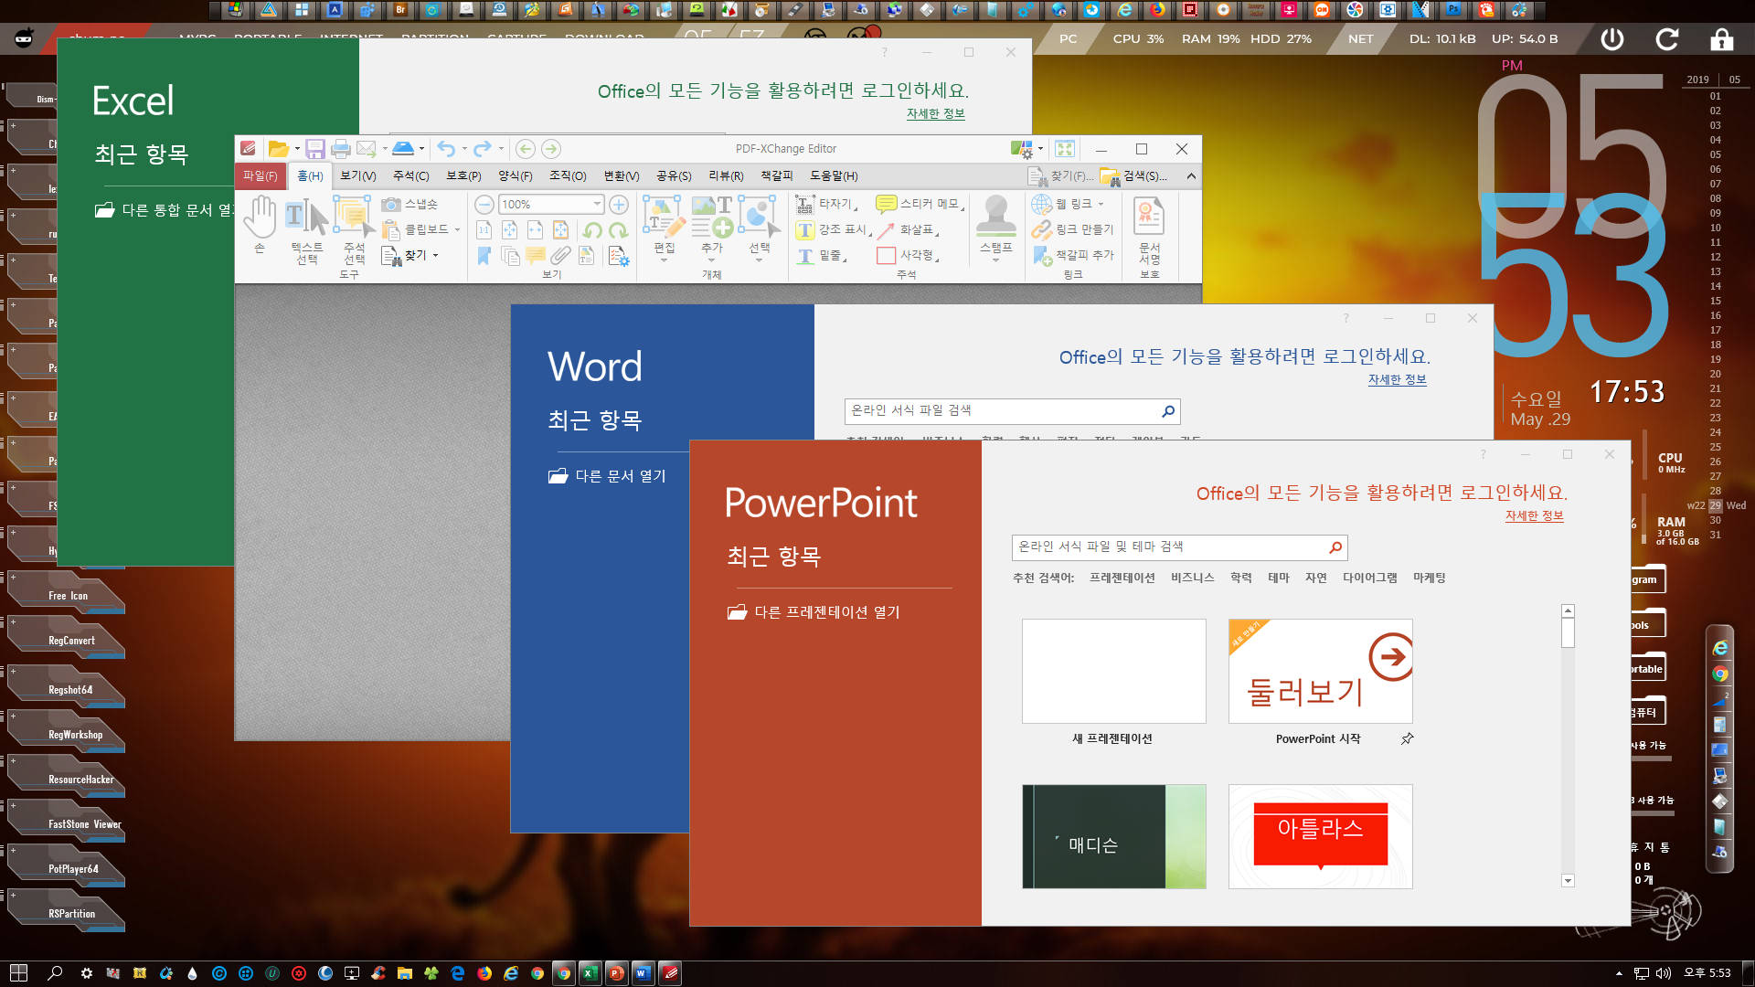Select the comment selection tool
The image size is (1755, 987).
tap(354, 229)
